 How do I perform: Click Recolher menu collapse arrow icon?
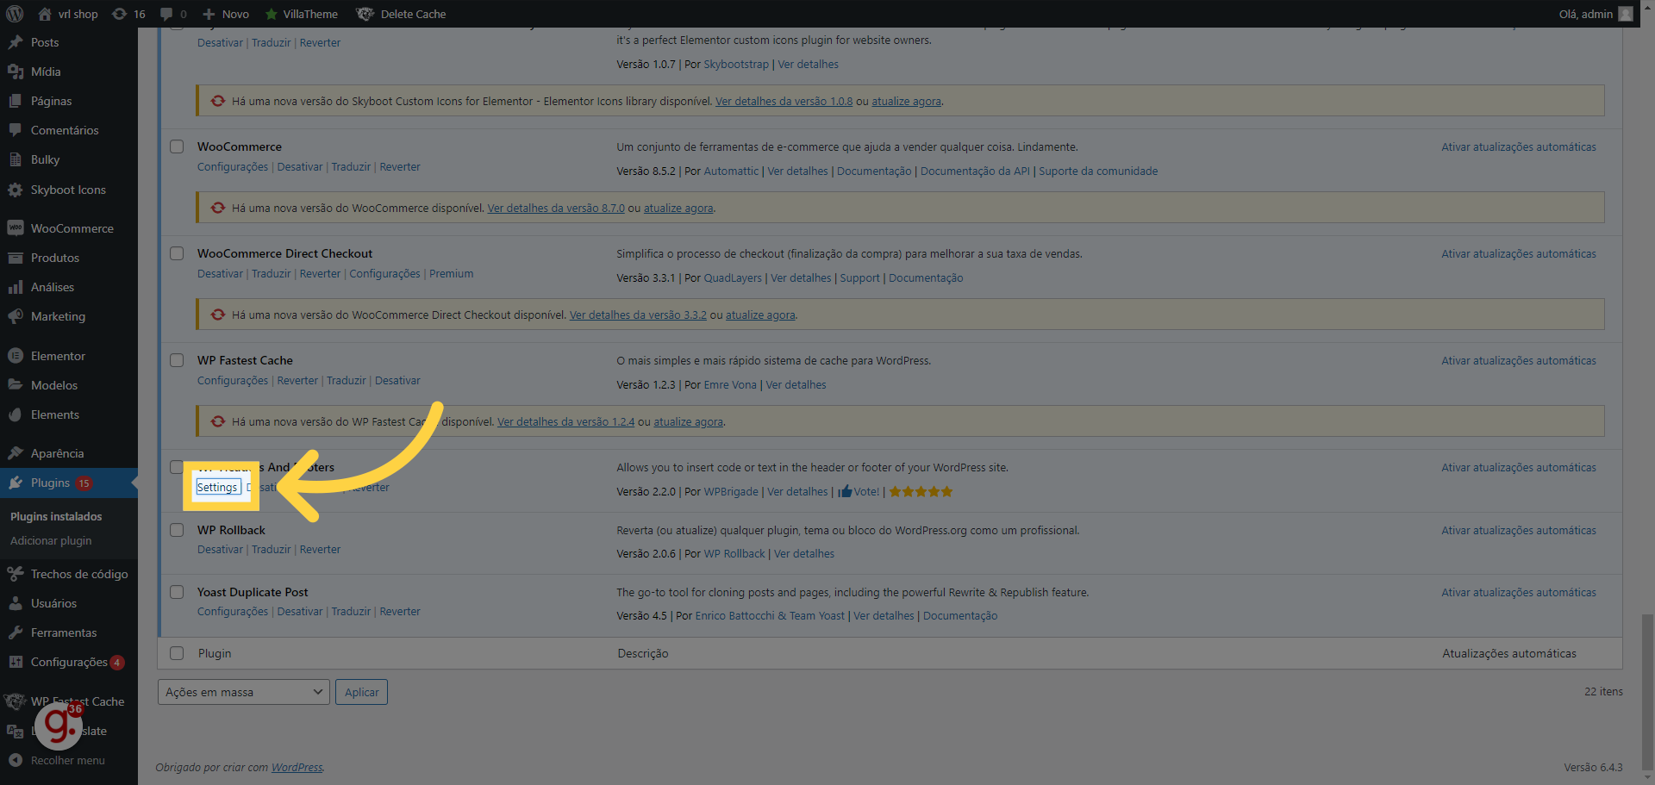16,760
